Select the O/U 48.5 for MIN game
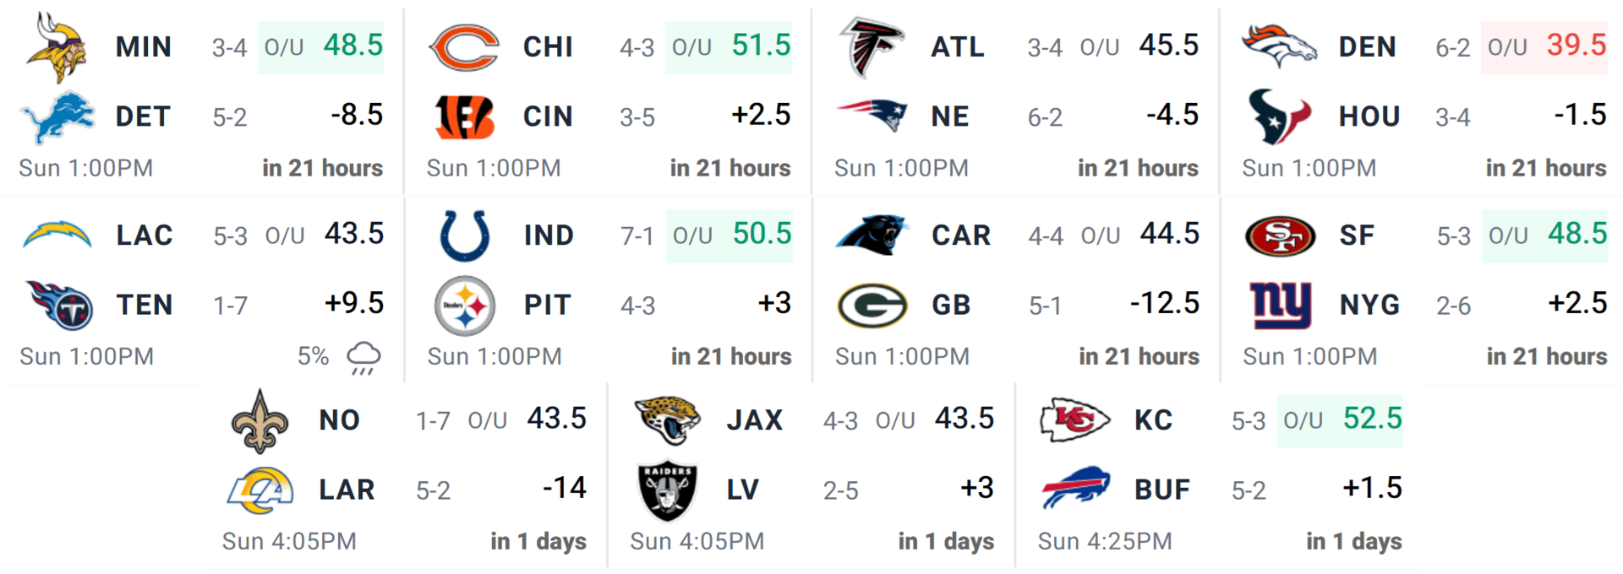The image size is (1623, 574). click(x=321, y=47)
